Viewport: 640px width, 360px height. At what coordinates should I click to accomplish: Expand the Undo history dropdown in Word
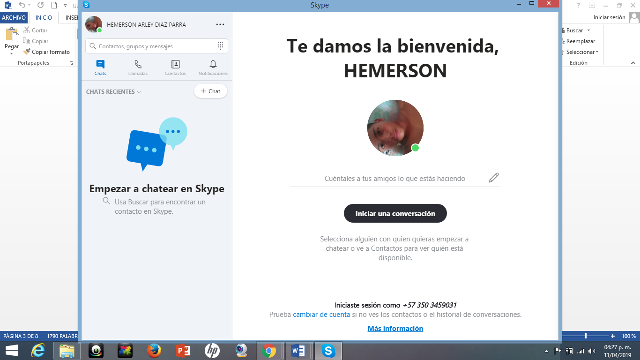pyautogui.click(x=29, y=5)
